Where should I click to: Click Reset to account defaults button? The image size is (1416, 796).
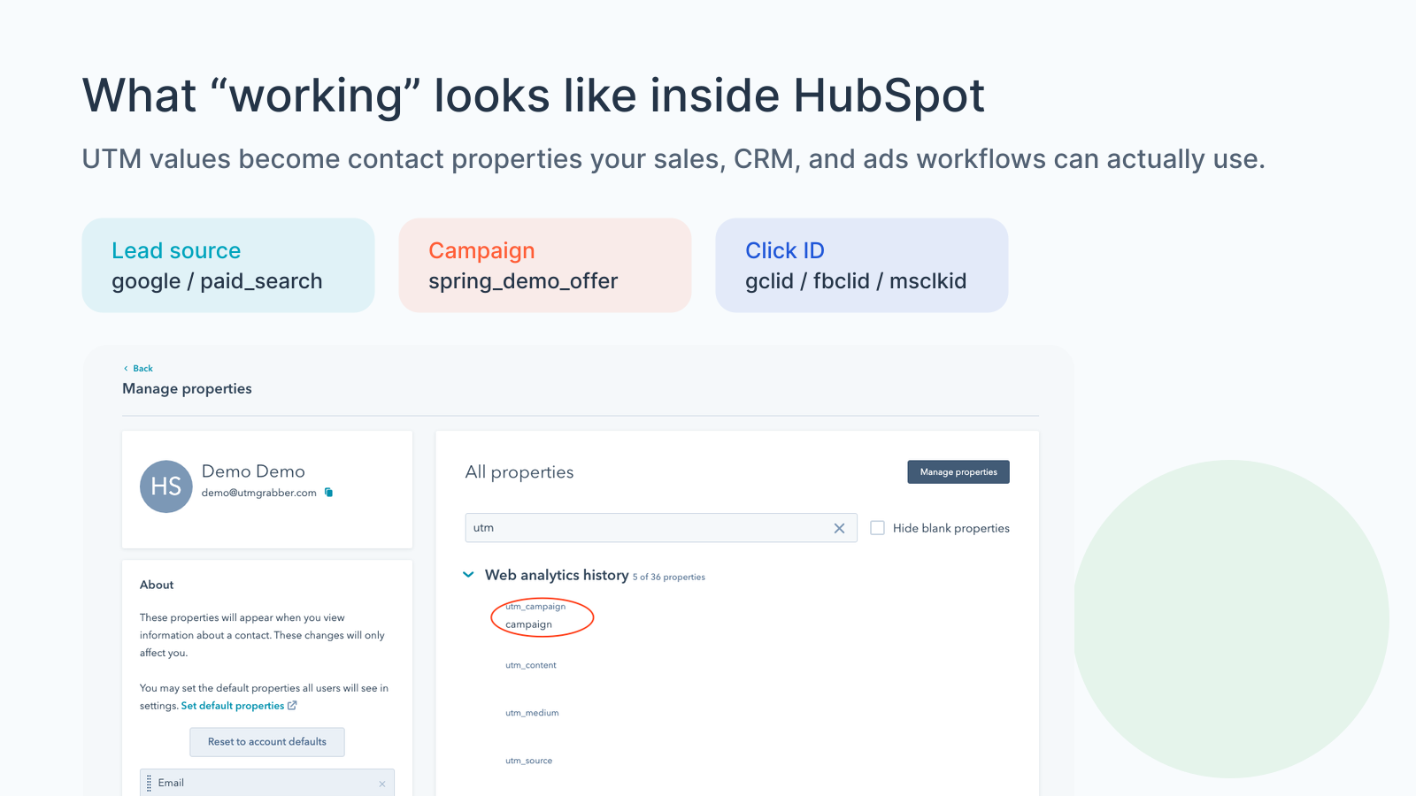click(267, 742)
